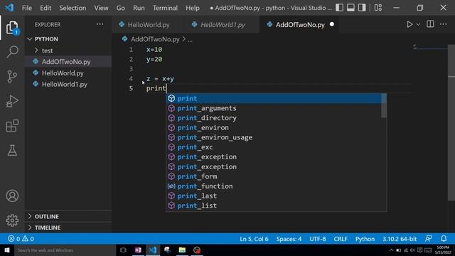Open the Testing flask view

tap(12, 150)
